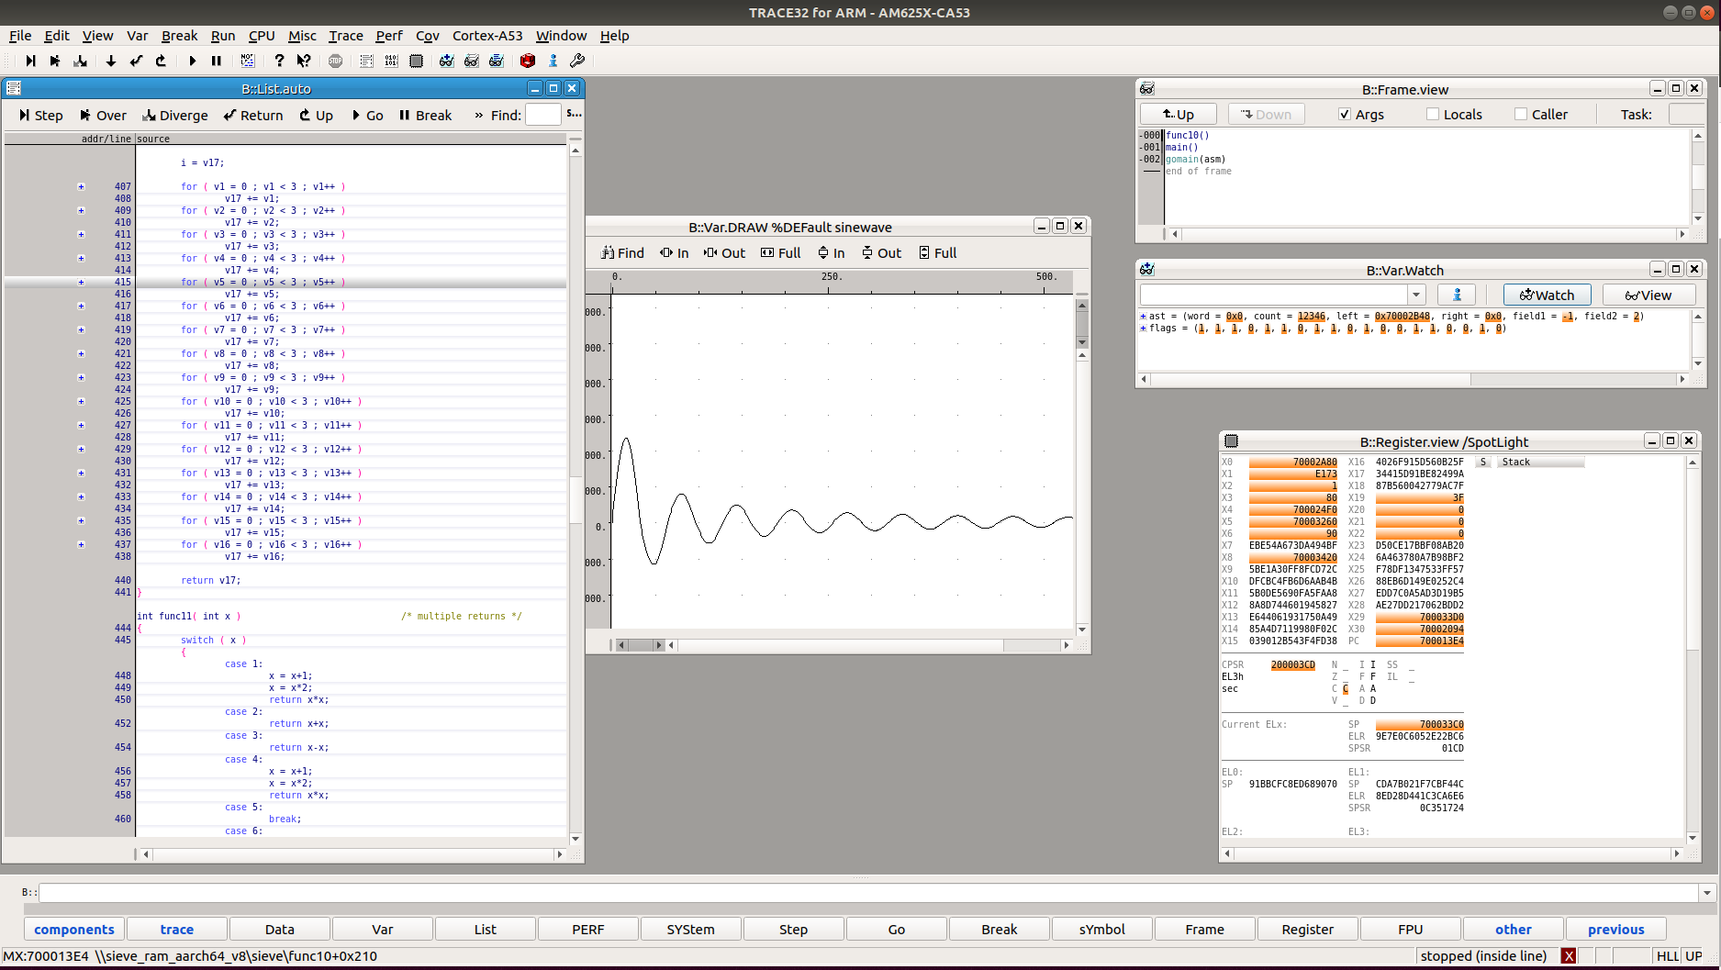
Task: Click the third glasses locals icon
Action: 497,61
